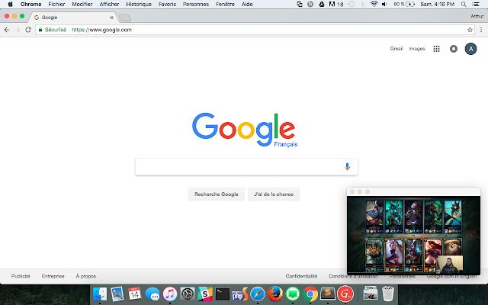488x305 pixels.
Task: Open a new tab with the tab button
Action: coord(125,18)
